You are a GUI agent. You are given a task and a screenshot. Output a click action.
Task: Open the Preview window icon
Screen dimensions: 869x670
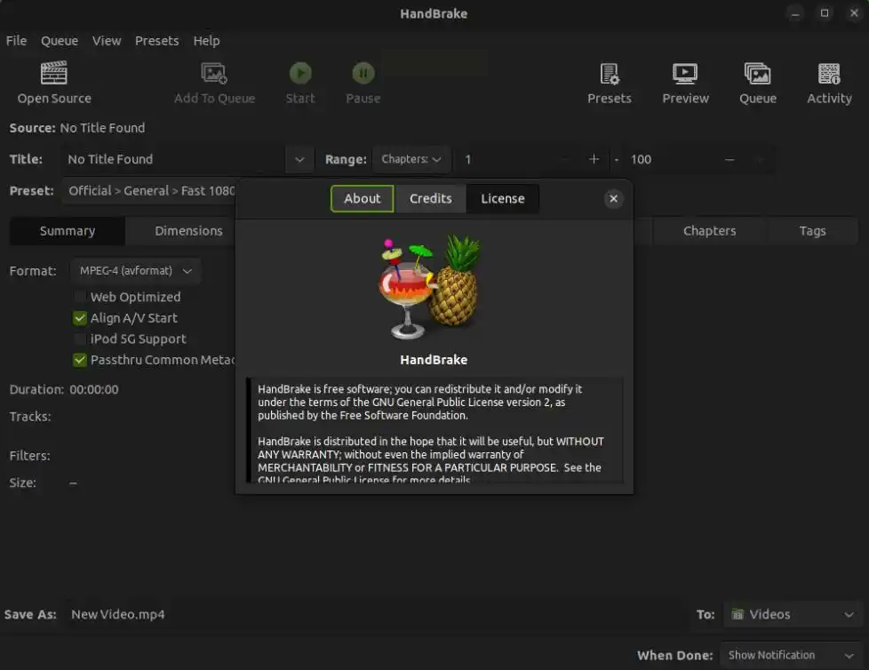point(685,73)
